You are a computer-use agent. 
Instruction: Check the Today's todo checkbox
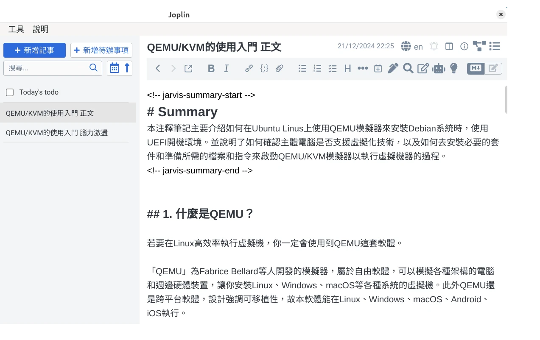click(10, 92)
